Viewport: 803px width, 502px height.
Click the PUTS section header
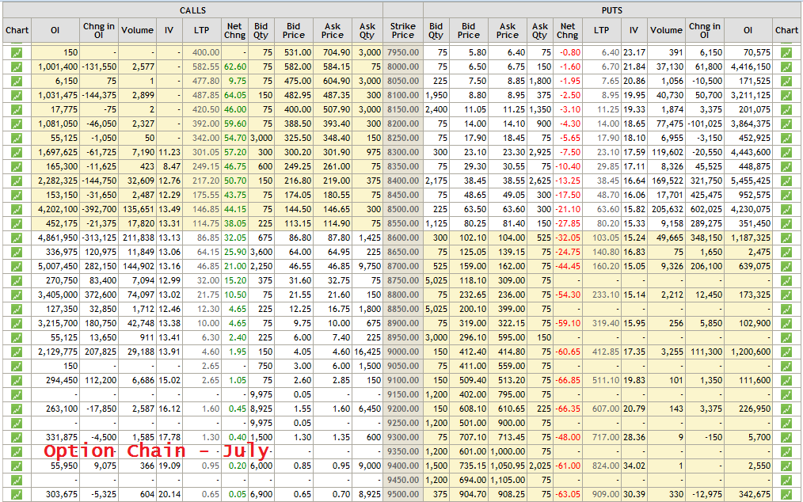(x=612, y=10)
